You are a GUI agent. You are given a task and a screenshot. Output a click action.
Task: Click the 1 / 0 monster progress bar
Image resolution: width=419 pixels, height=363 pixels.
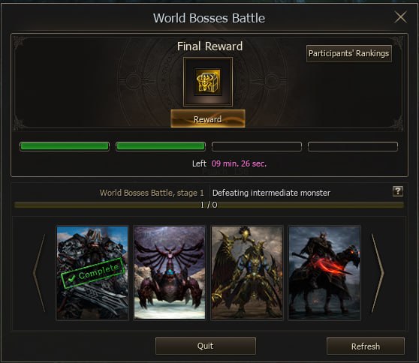(209, 205)
